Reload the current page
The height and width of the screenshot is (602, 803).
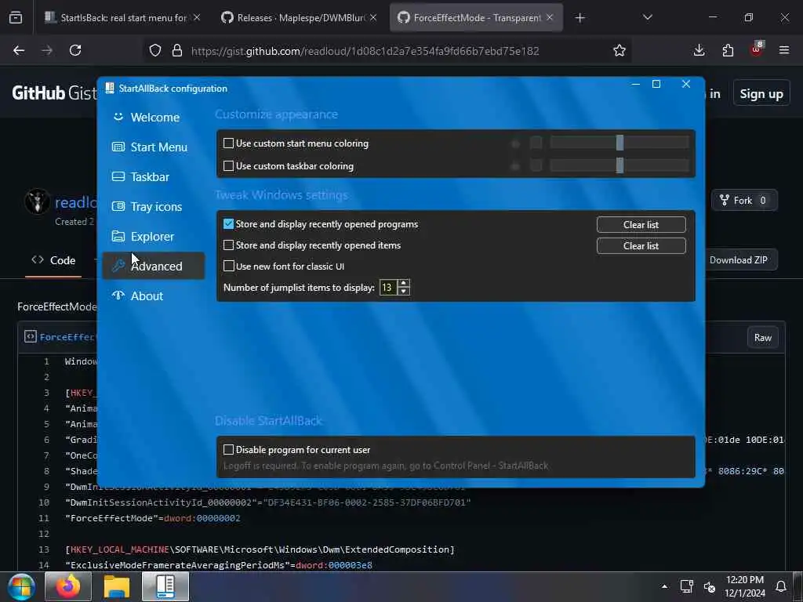coord(75,50)
